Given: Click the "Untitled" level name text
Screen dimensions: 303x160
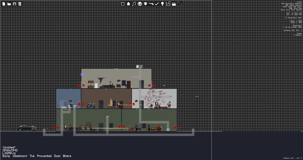Looking at the screenshot, I should click(9, 147).
